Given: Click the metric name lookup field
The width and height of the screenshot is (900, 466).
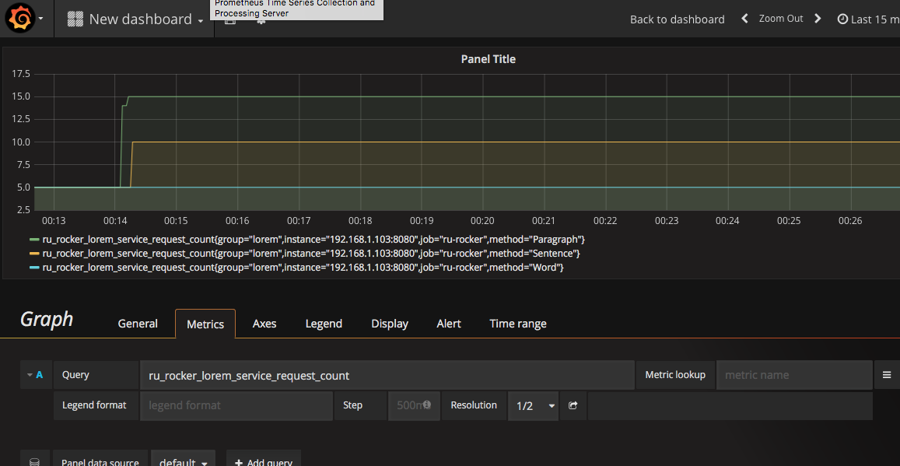Looking at the screenshot, I should pos(793,375).
